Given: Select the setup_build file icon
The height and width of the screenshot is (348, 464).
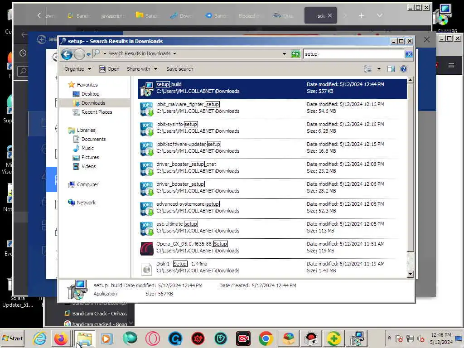Looking at the screenshot, I should tap(146, 89).
